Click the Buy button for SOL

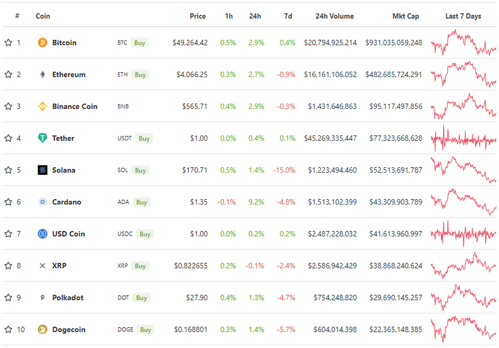tap(140, 170)
